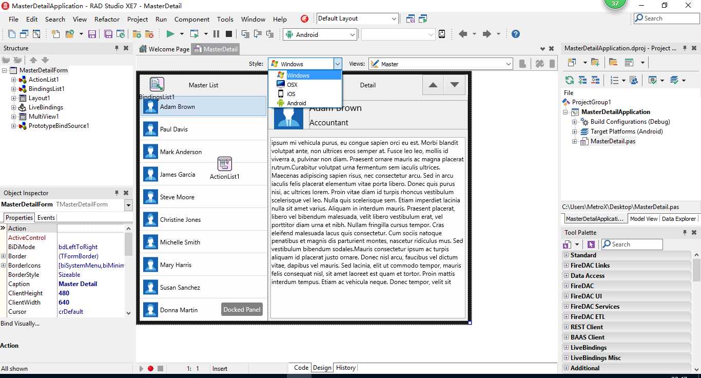
Task: Click the Save Desktop layout icon
Action: (410, 19)
